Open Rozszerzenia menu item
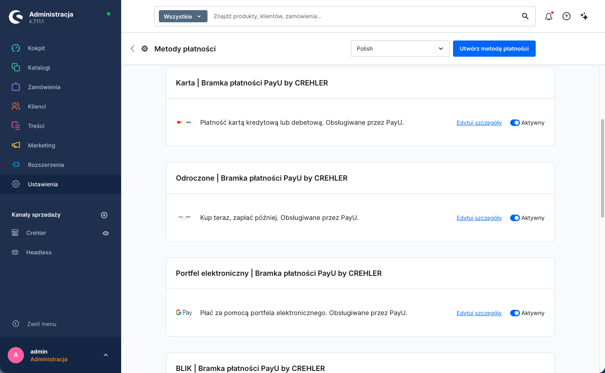605x373 pixels. [x=60, y=165]
